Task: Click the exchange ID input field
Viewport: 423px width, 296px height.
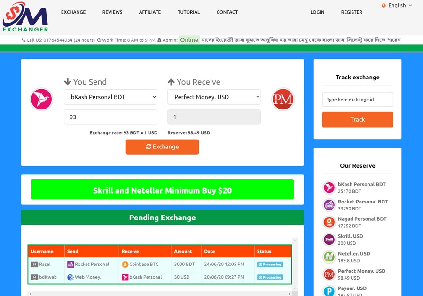Action: (357, 100)
